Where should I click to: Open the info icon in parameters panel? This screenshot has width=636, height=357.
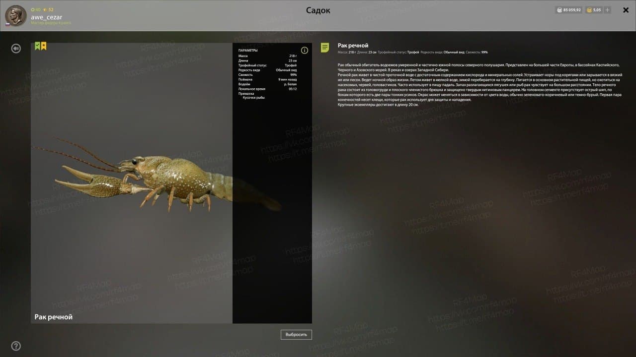pyautogui.click(x=305, y=50)
